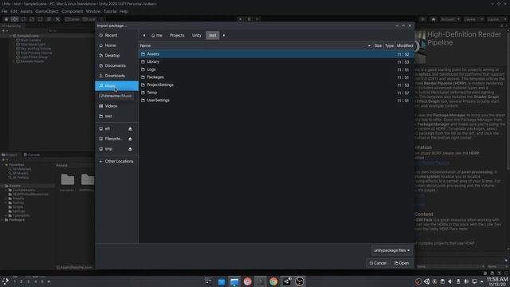Image resolution: width=510 pixels, height=287 pixels.
Task: Select the Rect tool in Unity toolbar
Action: [41, 19]
